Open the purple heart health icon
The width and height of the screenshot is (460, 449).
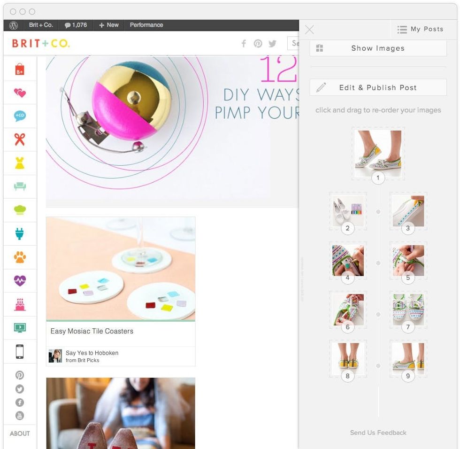coord(20,280)
